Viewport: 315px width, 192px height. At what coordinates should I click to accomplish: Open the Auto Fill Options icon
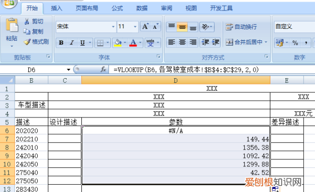coord(275,189)
